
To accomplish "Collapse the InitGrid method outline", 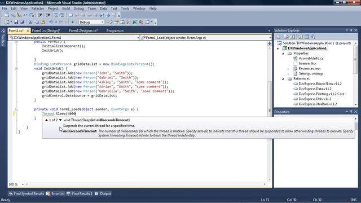I will click(16, 68).
